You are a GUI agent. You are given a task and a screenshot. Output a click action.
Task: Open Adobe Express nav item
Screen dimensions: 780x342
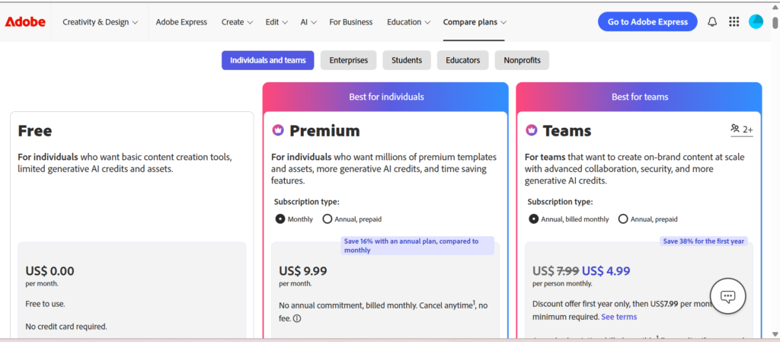pos(181,22)
